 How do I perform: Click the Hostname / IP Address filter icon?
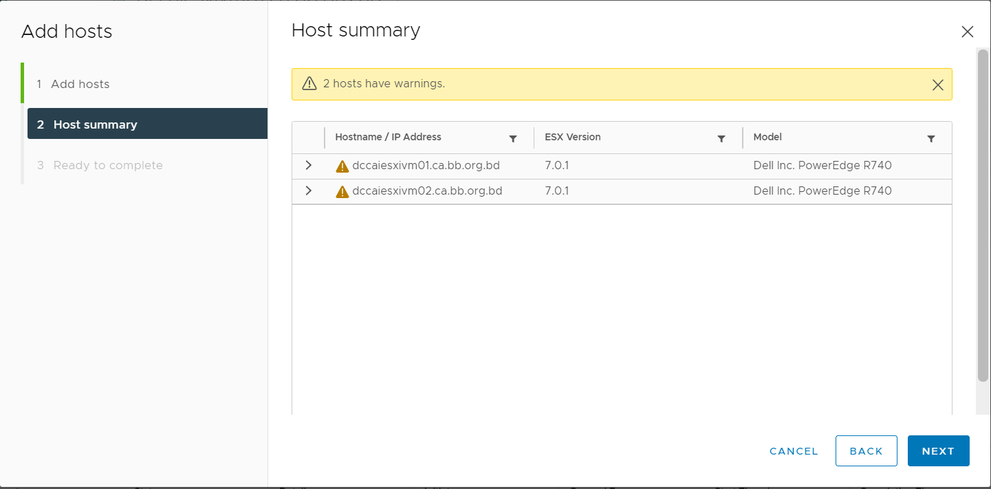512,139
